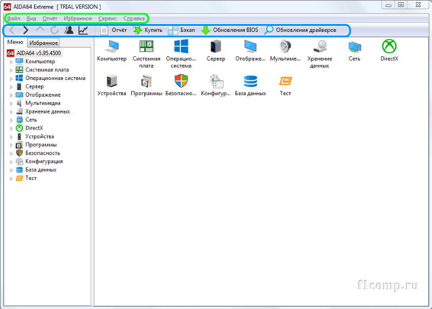Screen dimensions: 432x309
Task: Open the Тест large icon in pane
Action: tap(285, 81)
